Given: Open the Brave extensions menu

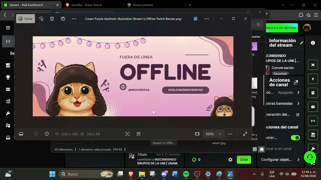Looking at the screenshot, I should (x=301, y=15).
